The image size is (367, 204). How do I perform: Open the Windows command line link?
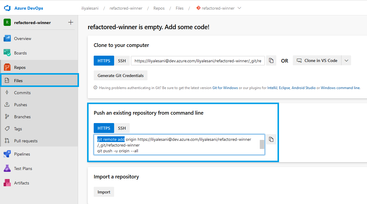click(340, 88)
